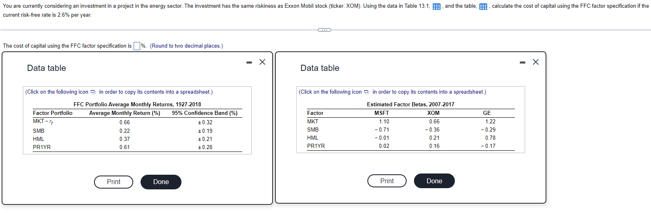Click Done in the FFC Portfolio data table dialog
This screenshot has width=651, height=213.
coord(161,182)
